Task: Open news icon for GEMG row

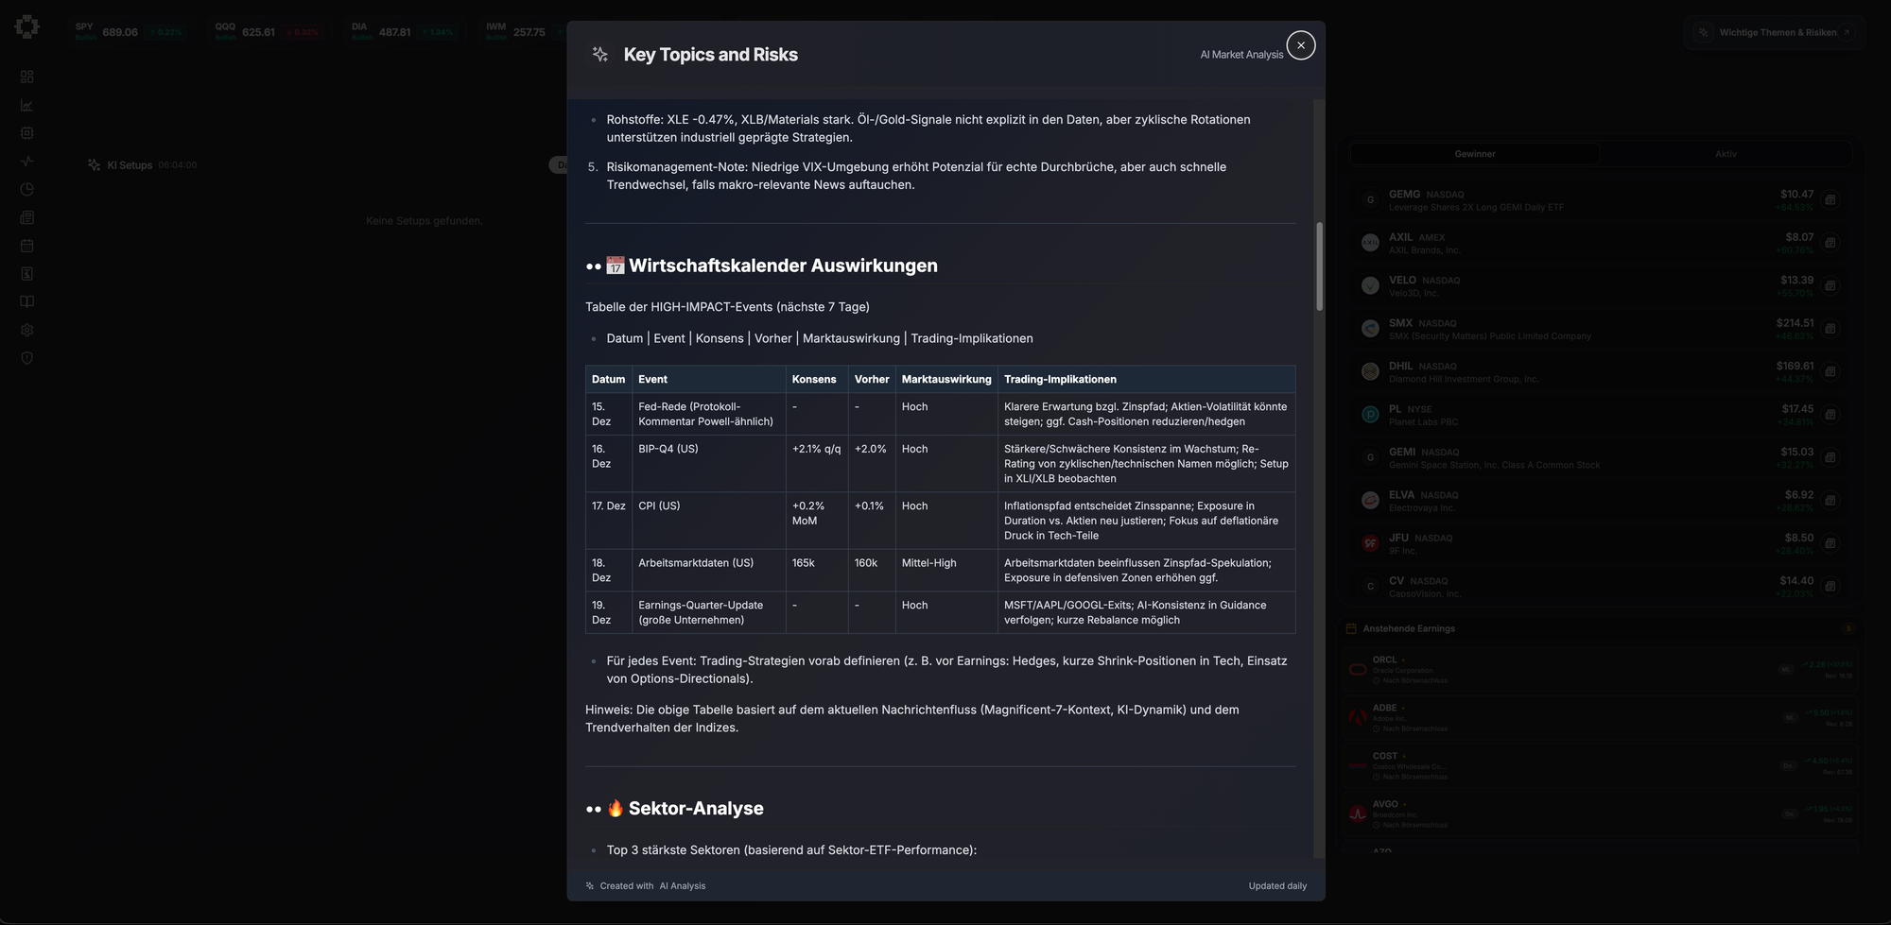Action: coord(1830,200)
